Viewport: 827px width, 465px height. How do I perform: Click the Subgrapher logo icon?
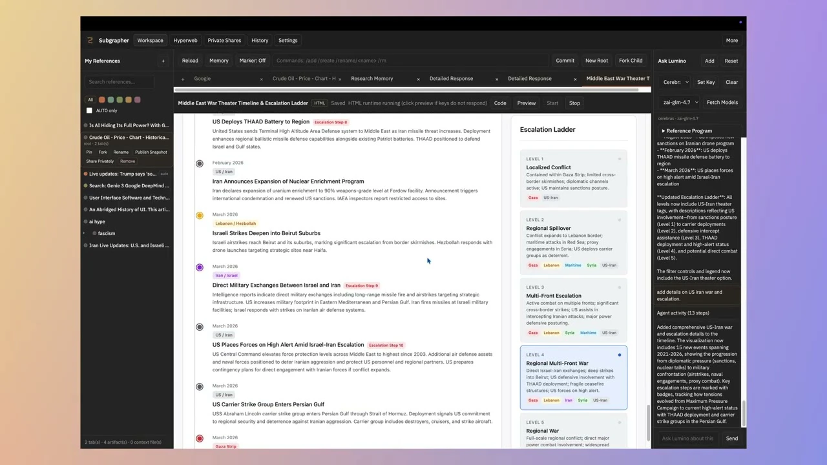click(90, 40)
